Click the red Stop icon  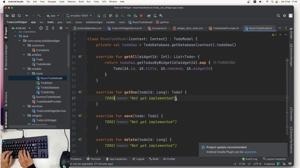pyautogui.click(x=141, y=16)
